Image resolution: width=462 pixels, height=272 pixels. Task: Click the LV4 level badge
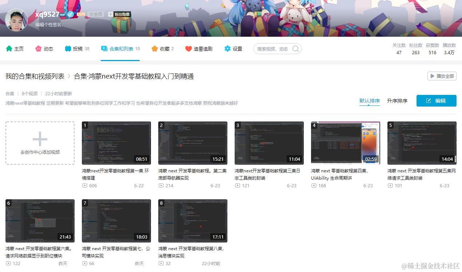(81, 14)
